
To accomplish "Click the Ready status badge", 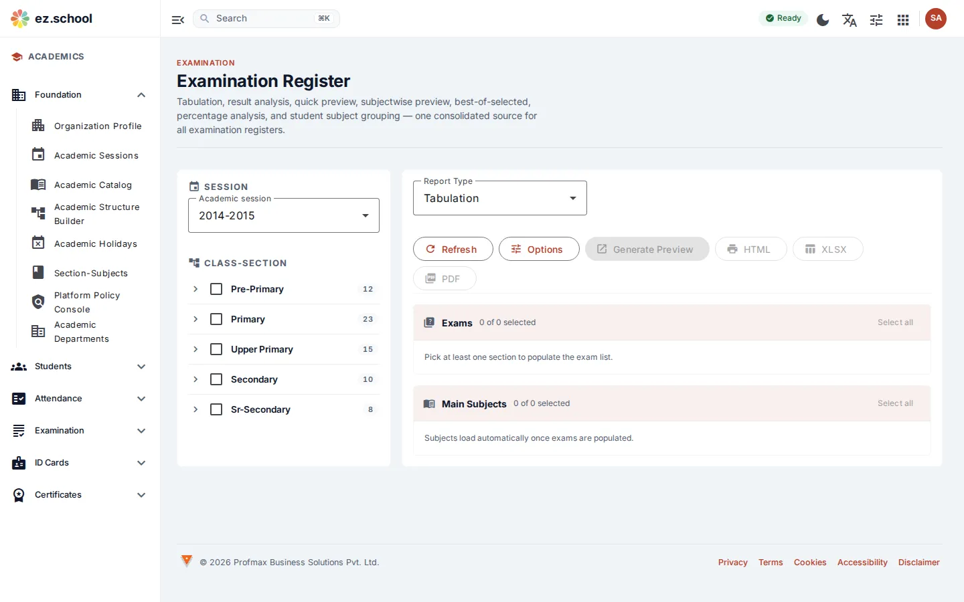I will point(783,19).
